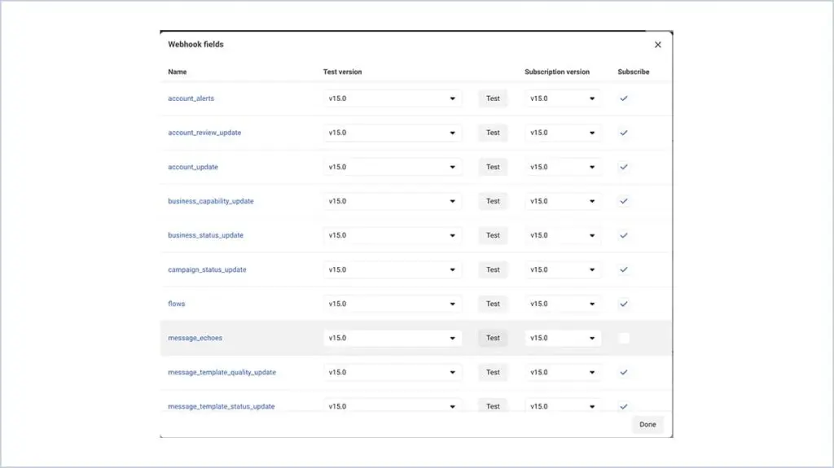This screenshot has height=468, width=834.
Task: Open the account_update field link
Action: point(193,167)
